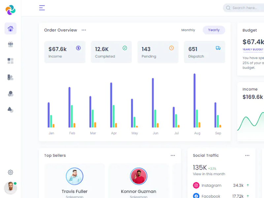The image size is (264, 198).
Task: Click the Jan axis label
Action: (x=51, y=133)
